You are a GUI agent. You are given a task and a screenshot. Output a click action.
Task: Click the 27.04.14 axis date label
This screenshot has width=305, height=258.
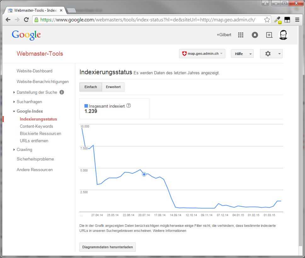[x=97, y=215]
